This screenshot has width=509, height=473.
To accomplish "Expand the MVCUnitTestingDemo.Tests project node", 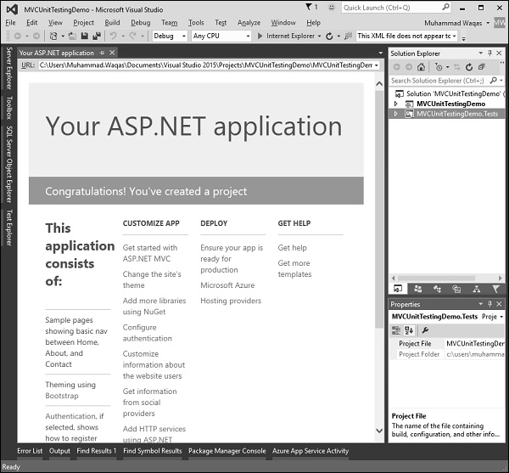I will pos(395,114).
